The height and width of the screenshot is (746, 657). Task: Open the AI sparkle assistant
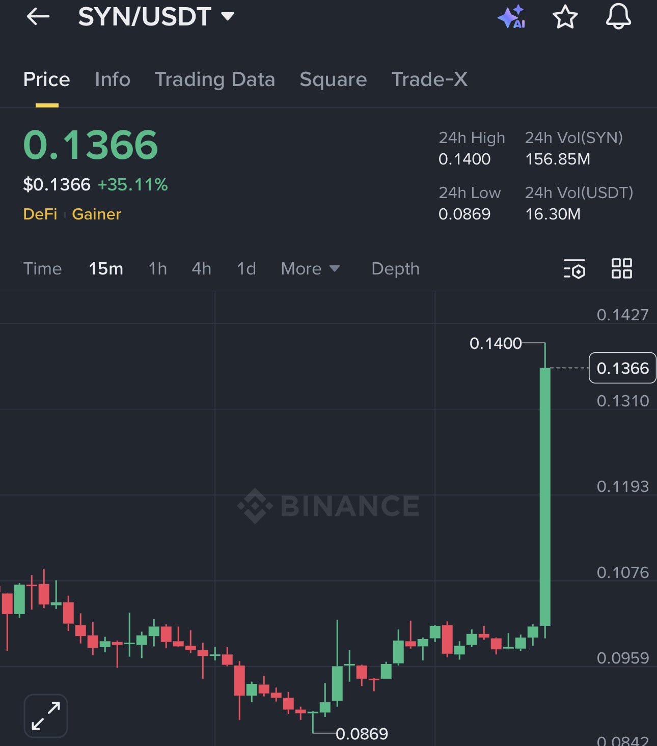click(511, 17)
